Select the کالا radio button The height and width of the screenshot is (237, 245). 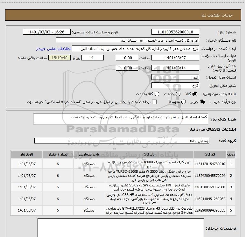pos(195,94)
